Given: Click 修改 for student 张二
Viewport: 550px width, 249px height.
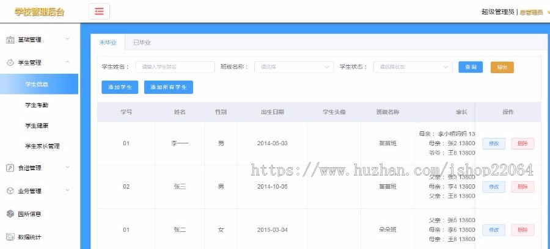Looking at the screenshot, I should pos(494,229).
